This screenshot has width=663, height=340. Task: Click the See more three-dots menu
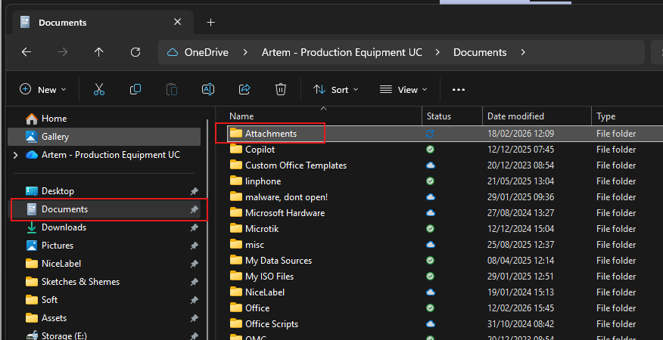(x=458, y=89)
